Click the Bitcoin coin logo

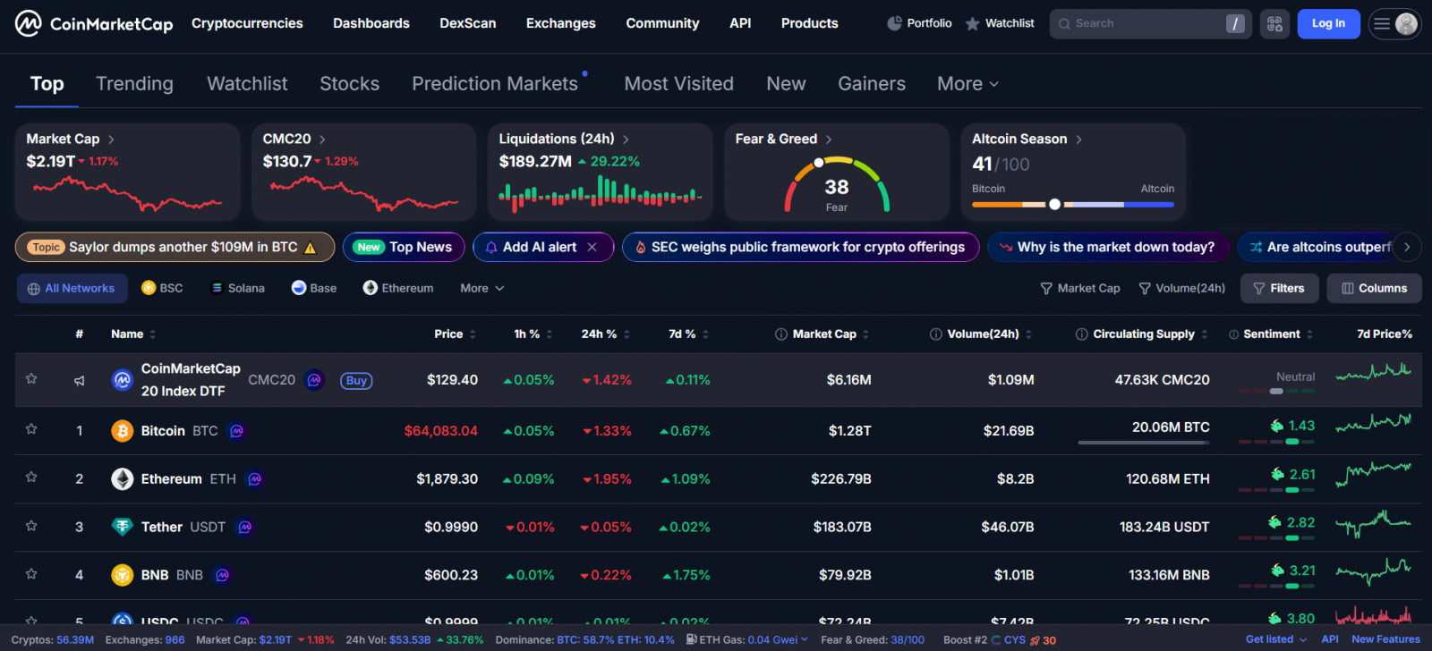click(123, 431)
